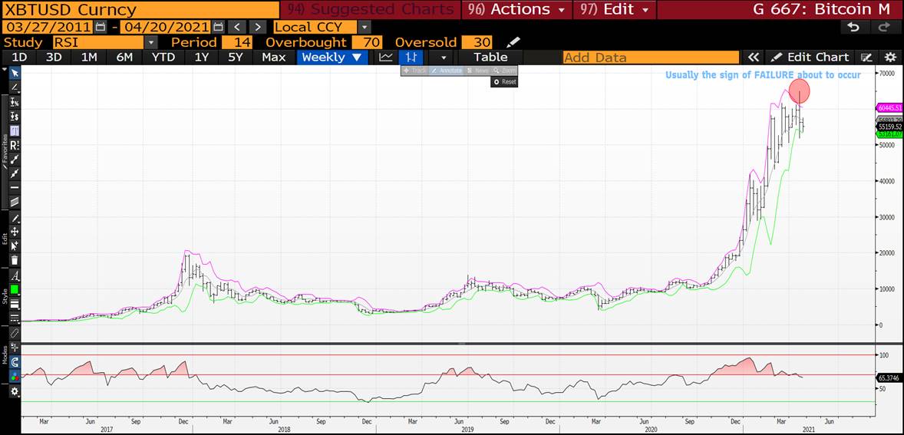Select the 1D period tab
This screenshot has height=435, width=904.
[20, 57]
